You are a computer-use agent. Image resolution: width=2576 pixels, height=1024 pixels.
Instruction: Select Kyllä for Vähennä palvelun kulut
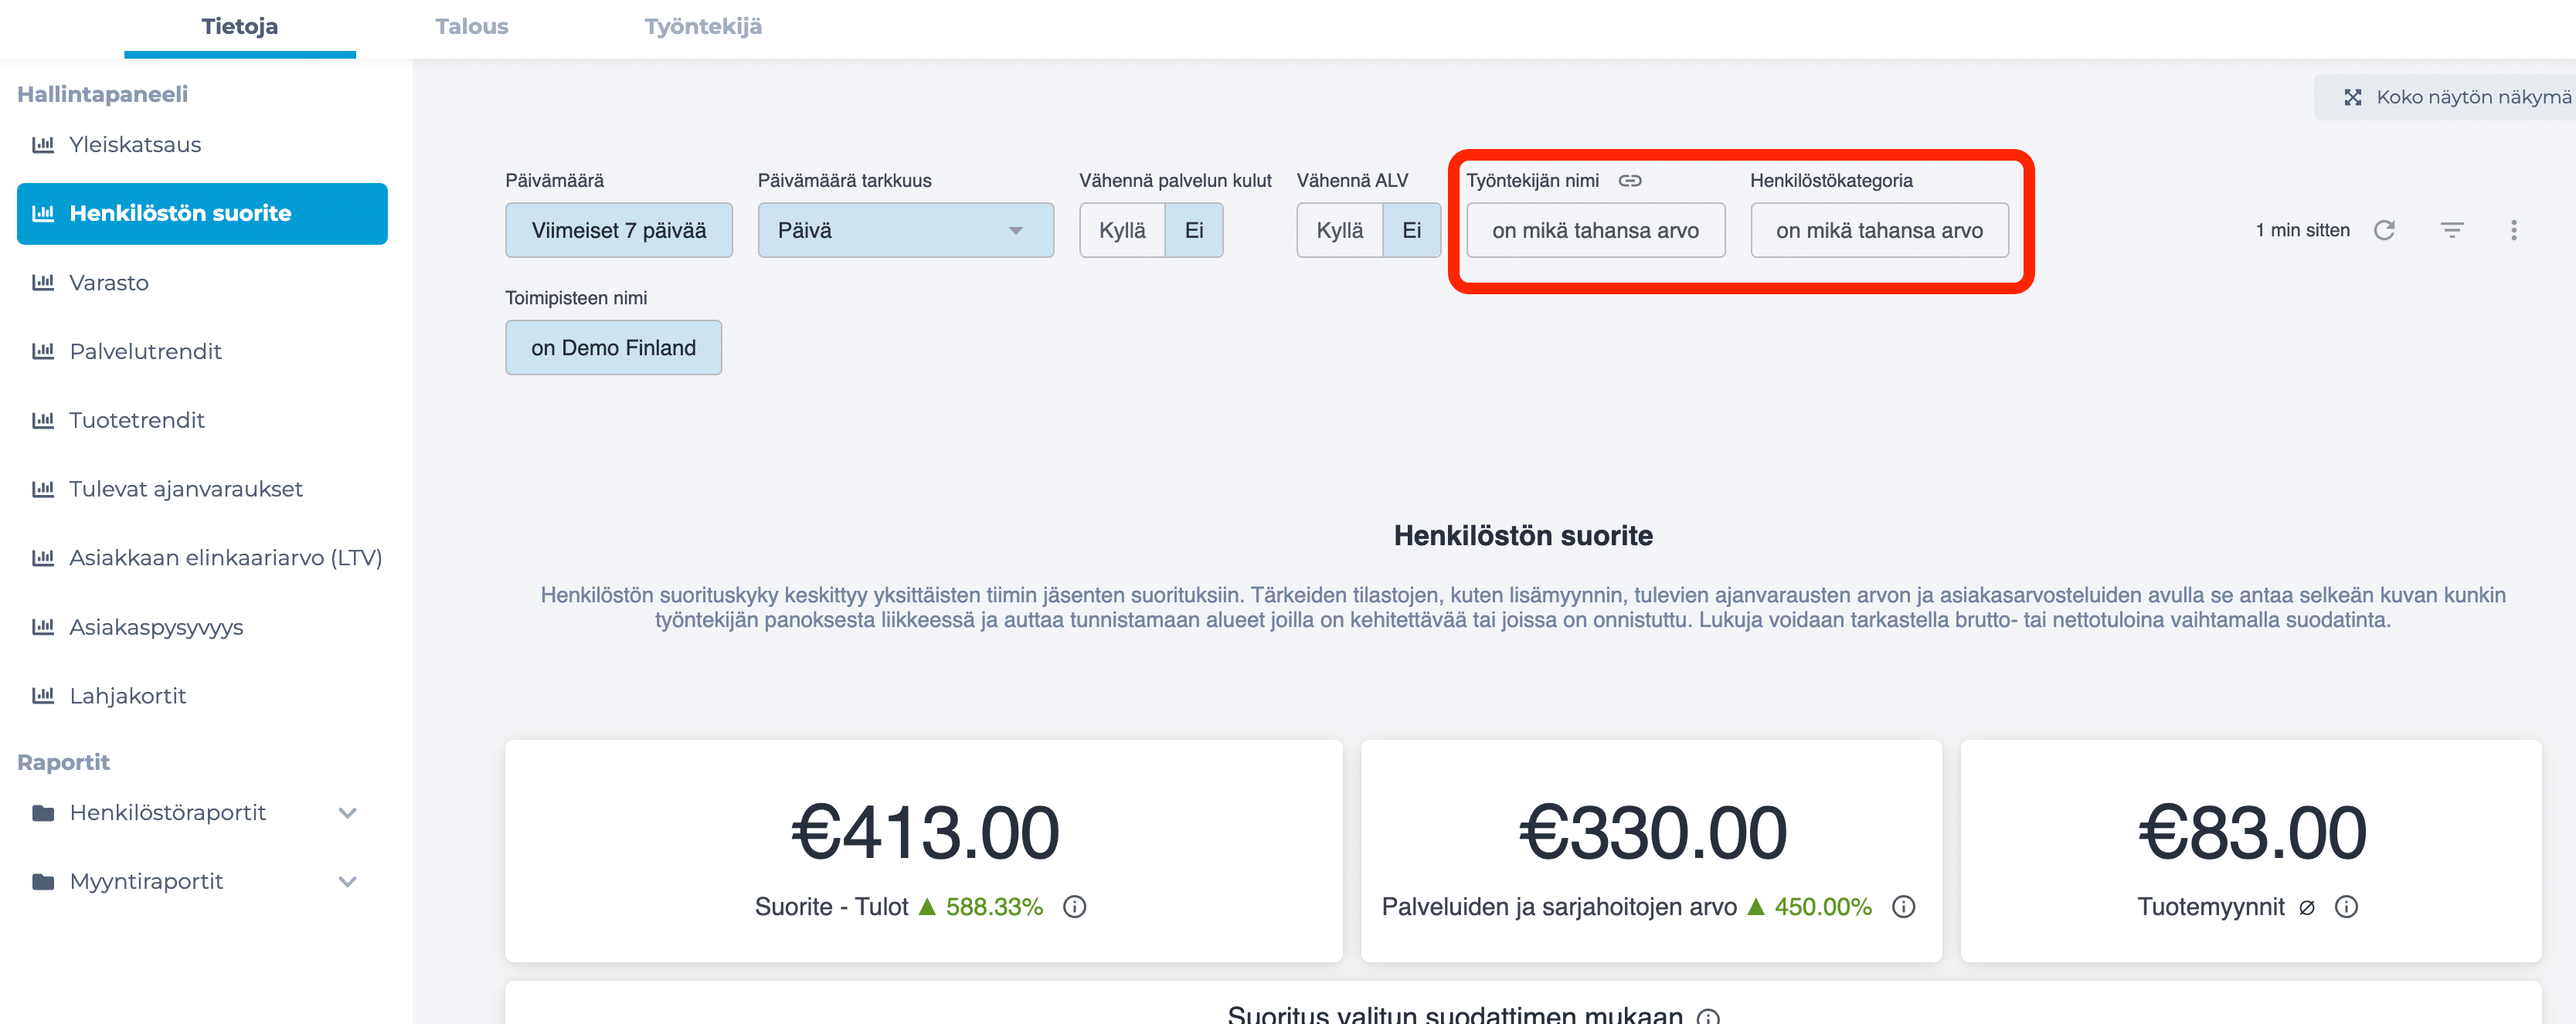1122,231
